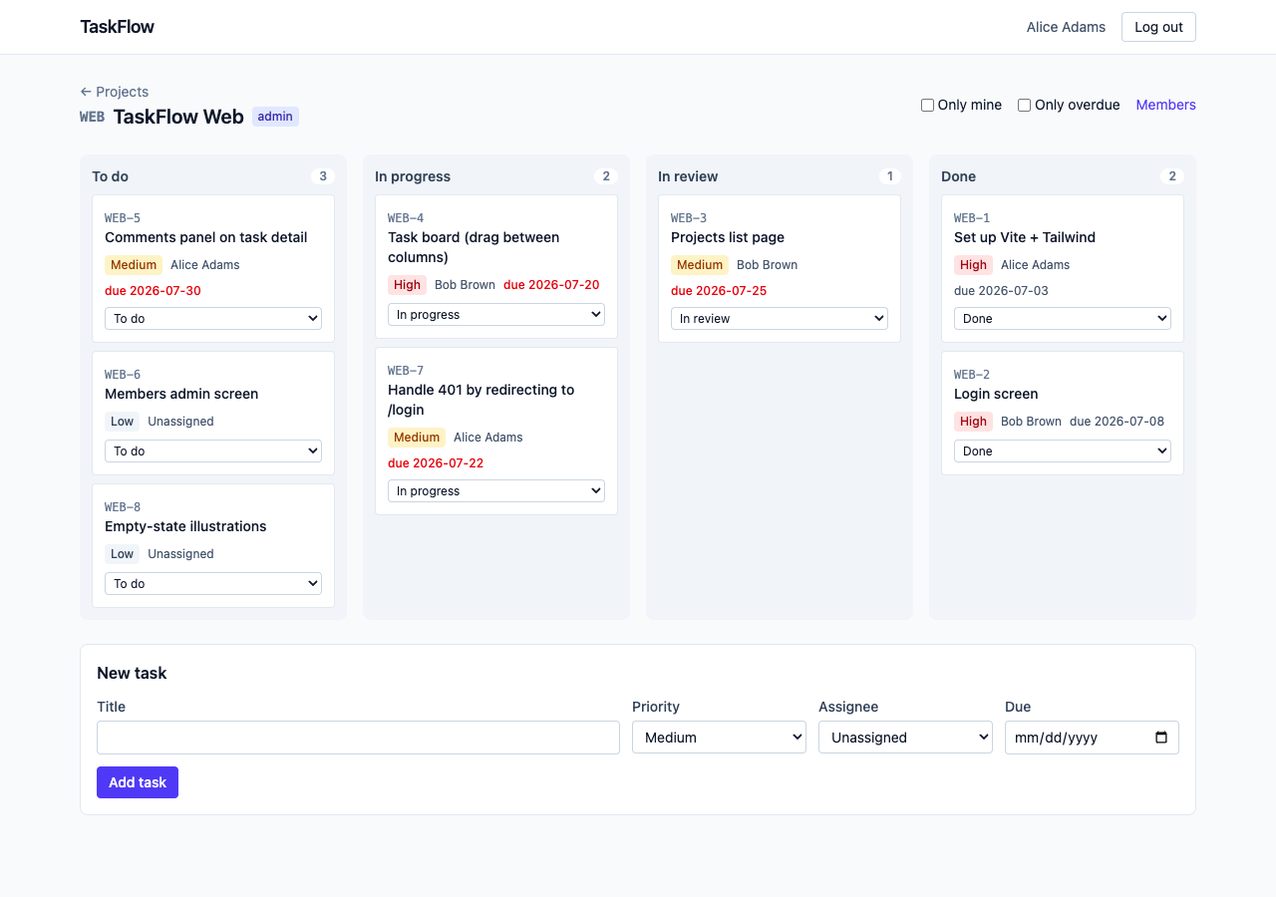The height and width of the screenshot is (897, 1276).
Task: Click the due 2026-07-22 date text
Action: pyautogui.click(x=436, y=463)
